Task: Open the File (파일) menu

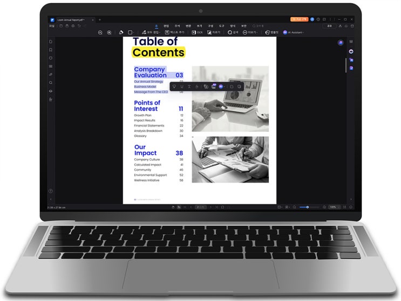Action: click(x=52, y=26)
